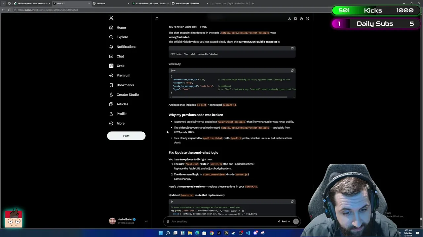423x237 pixels.
Task: Start a new Grok chat icon
Action: point(307,19)
